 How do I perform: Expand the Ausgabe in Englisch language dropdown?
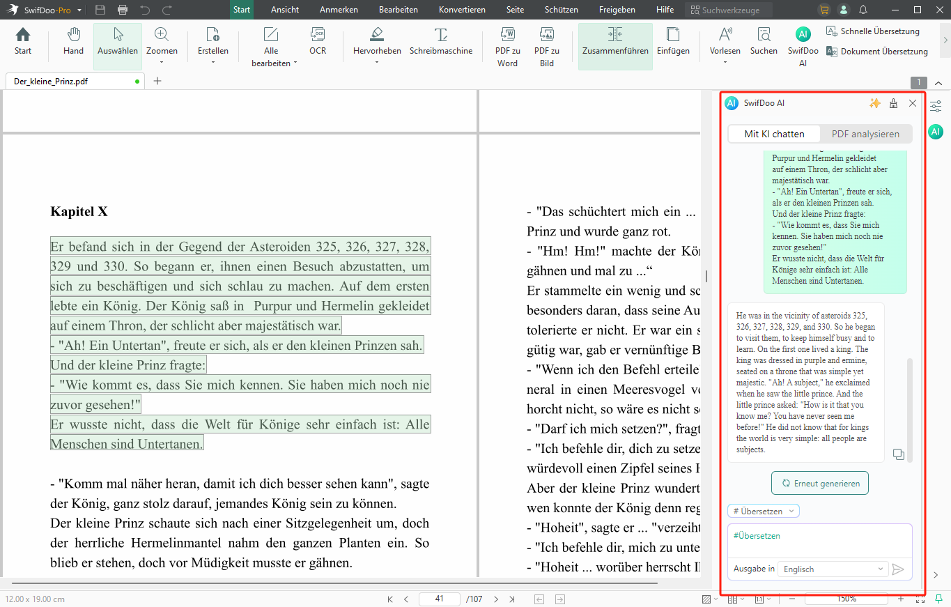click(833, 569)
